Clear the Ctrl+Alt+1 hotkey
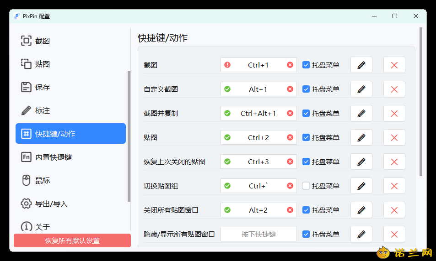 [290, 113]
